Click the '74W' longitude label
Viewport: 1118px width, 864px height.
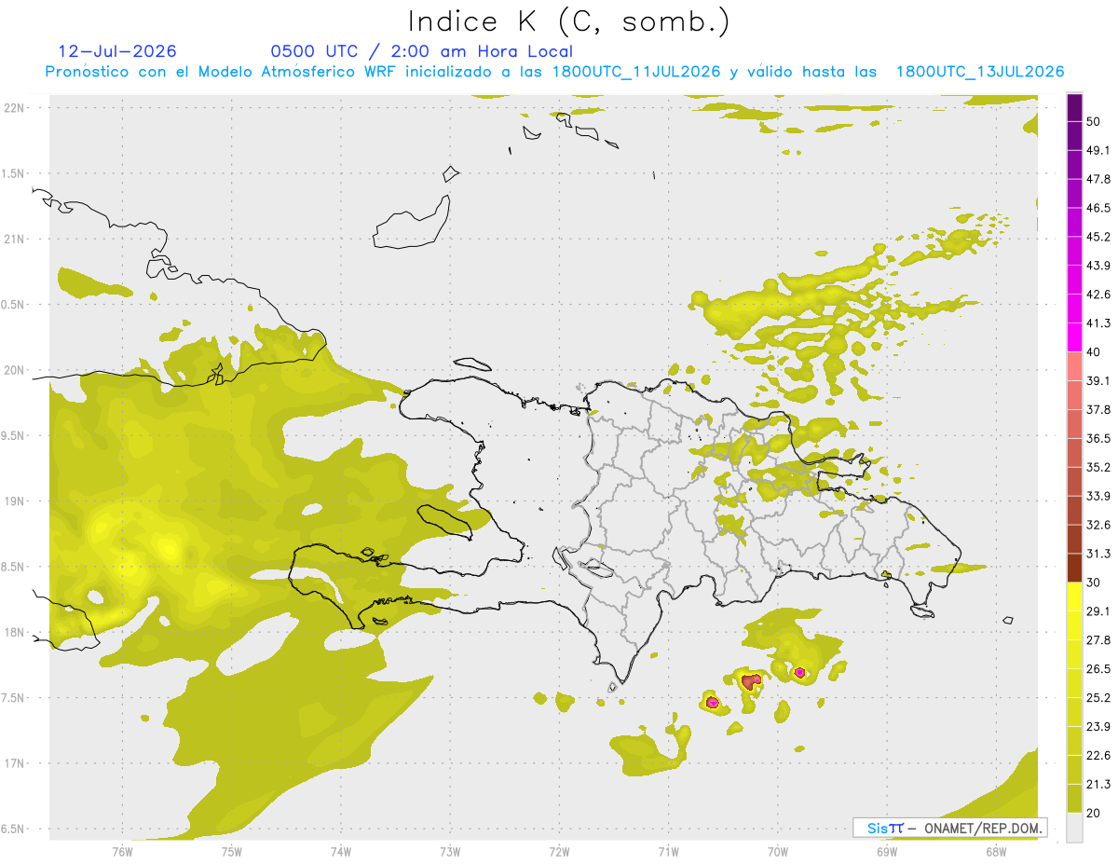click(x=341, y=852)
